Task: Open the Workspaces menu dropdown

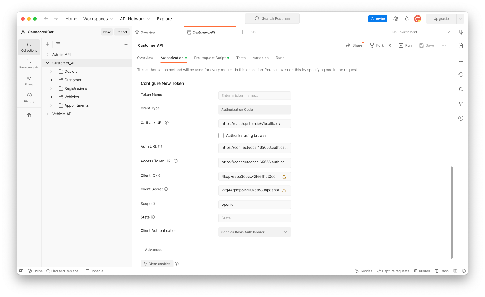Action: coord(98,19)
